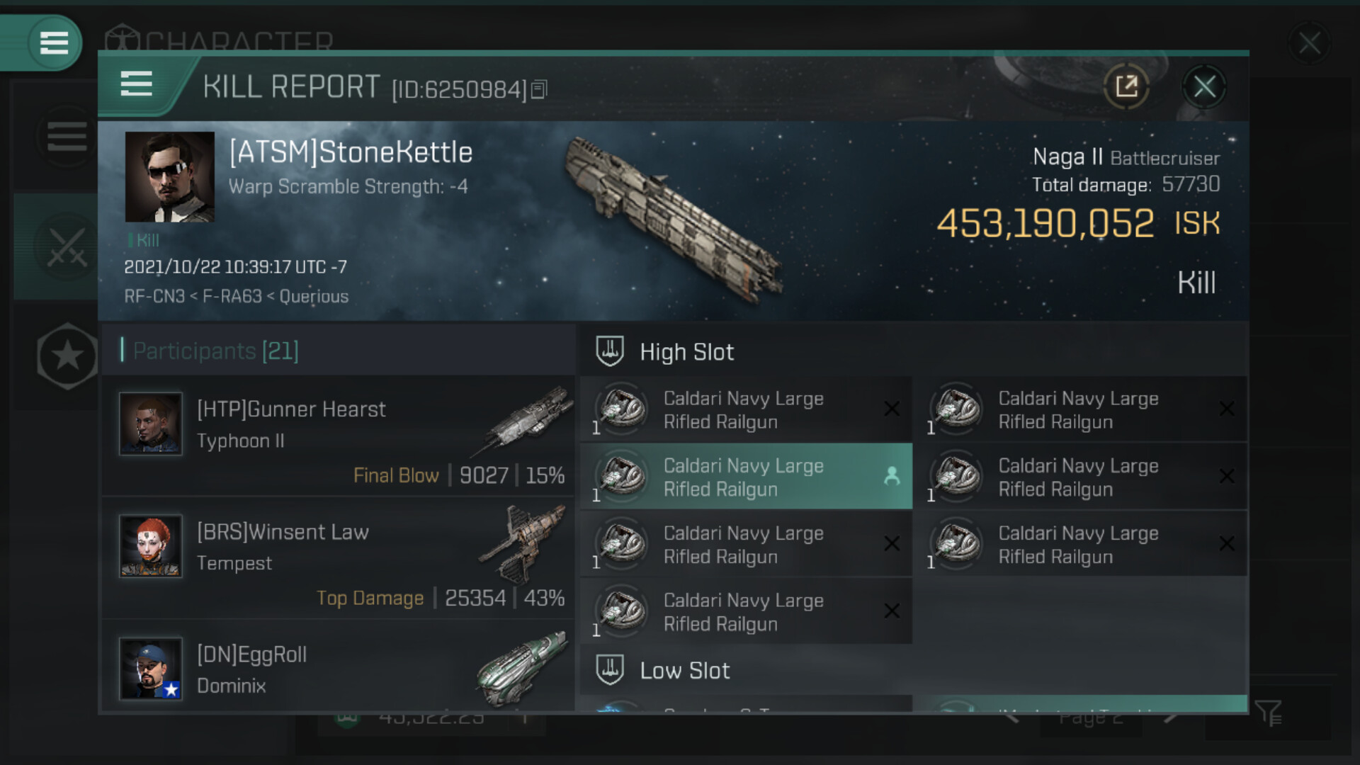Open the crossed-swords combat sidebar tab
Image resolution: width=1360 pixels, height=765 pixels.
[67, 246]
